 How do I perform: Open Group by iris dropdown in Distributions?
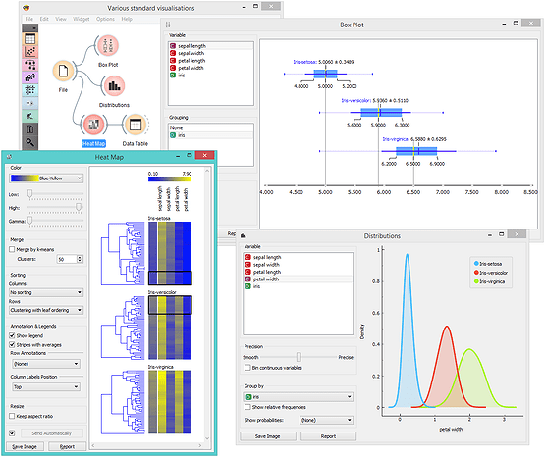tap(299, 396)
